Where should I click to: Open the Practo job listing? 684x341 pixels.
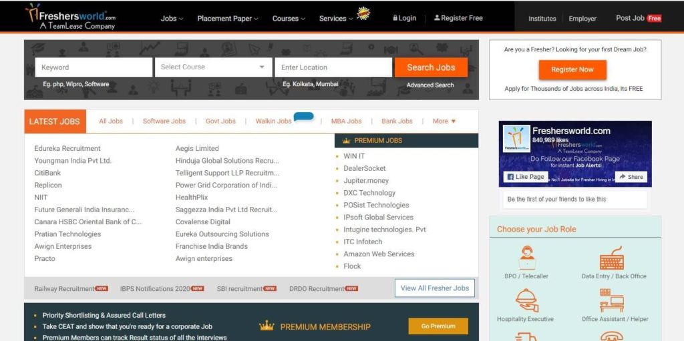[45, 258]
